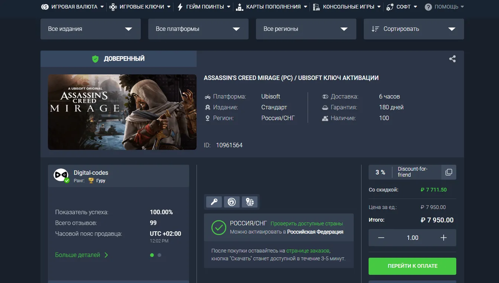Click the 100.00% success rate value
499x283 pixels.
coord(161,212)
